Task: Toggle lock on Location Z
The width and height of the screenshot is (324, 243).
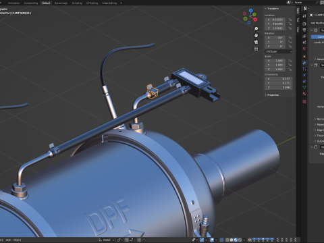Action: tap(290, 28)
